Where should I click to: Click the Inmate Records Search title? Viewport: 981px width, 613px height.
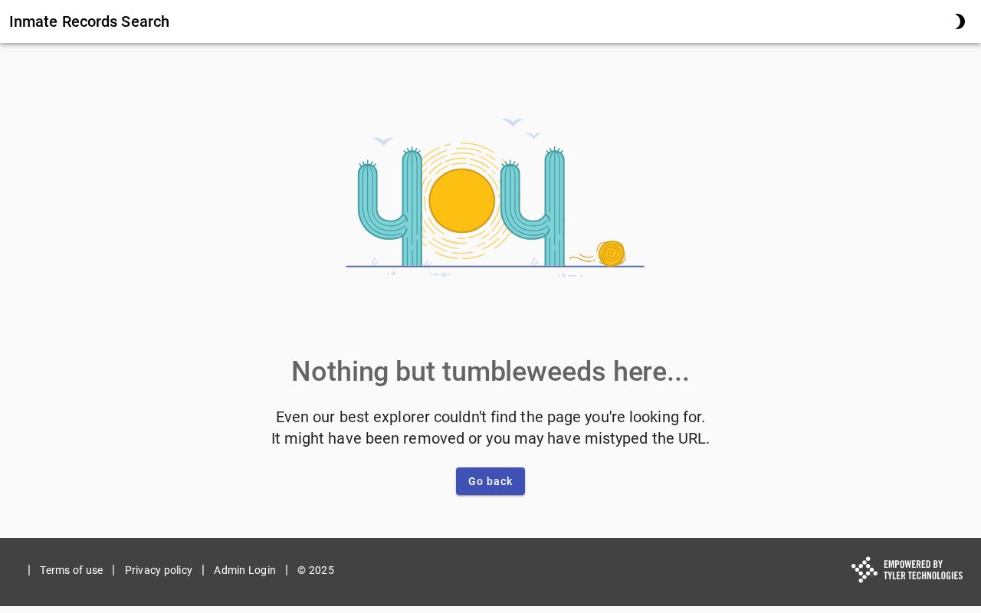[x=89, y=21]
